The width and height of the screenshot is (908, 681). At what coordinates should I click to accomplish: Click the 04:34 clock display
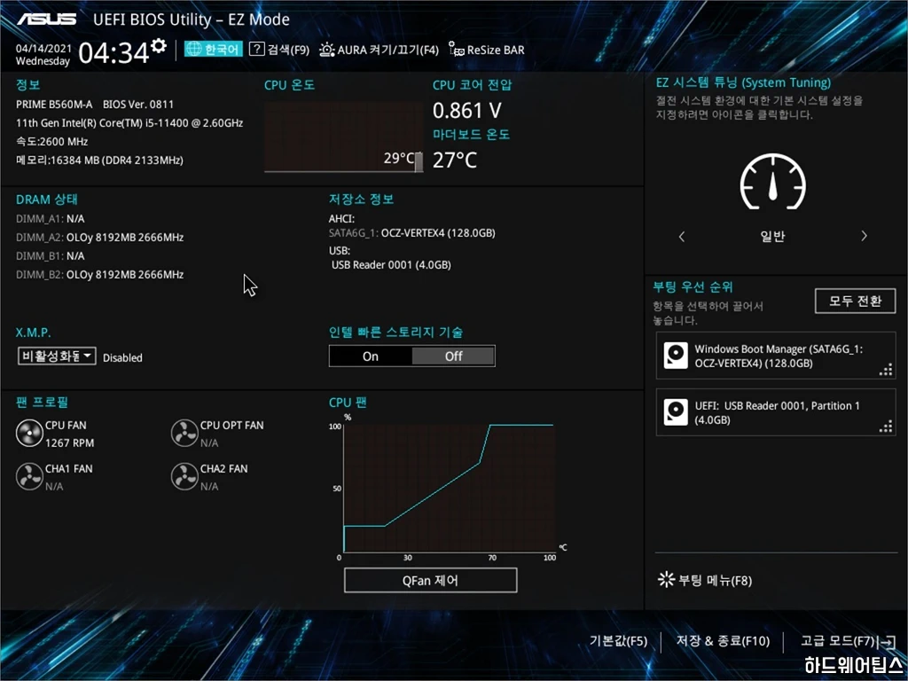(113, 52)
